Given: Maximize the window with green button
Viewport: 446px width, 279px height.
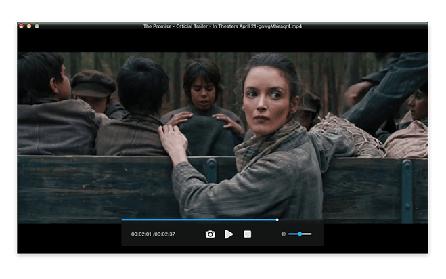Looking at the screenshot, I should 37,26.
